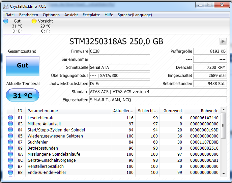Click raw value 00001107EB0B
This screenshot has width=232, height=183.
(x=204, y=142)
